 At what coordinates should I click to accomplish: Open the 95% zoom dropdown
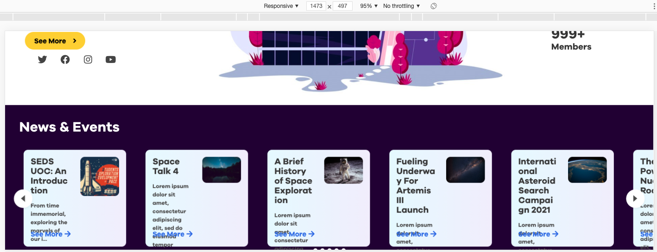[x=369, y=6]
